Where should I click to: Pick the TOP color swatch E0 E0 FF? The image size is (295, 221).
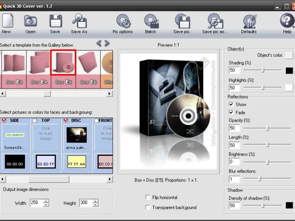pos(46,162)
